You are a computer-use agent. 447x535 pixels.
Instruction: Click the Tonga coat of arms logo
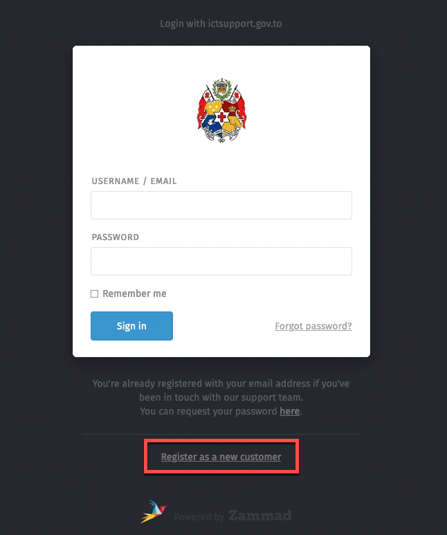coord(221,110)
